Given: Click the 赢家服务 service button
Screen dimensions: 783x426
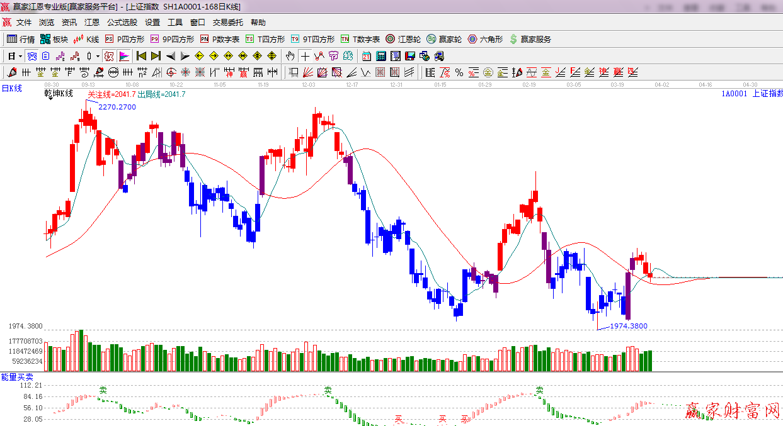Looking at the screenshot, I should (x=530, y=39).
